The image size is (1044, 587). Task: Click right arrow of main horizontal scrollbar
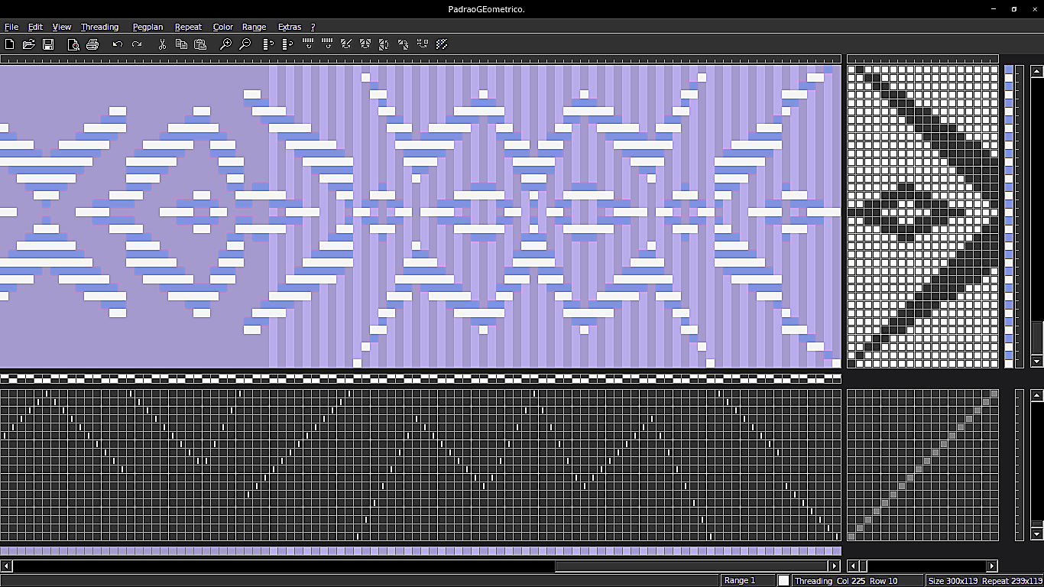tap(835, 566)
